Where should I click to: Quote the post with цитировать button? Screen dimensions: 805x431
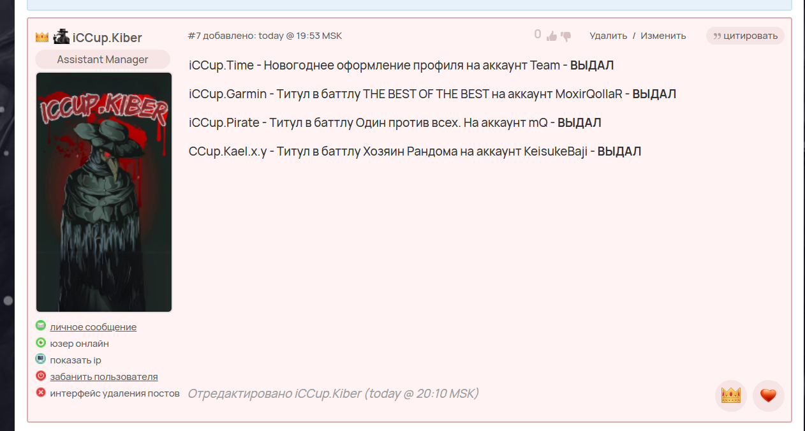(x=745, y=36)
